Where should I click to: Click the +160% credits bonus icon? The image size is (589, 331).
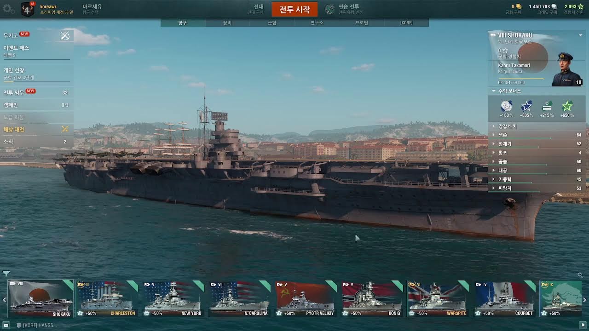506,106
